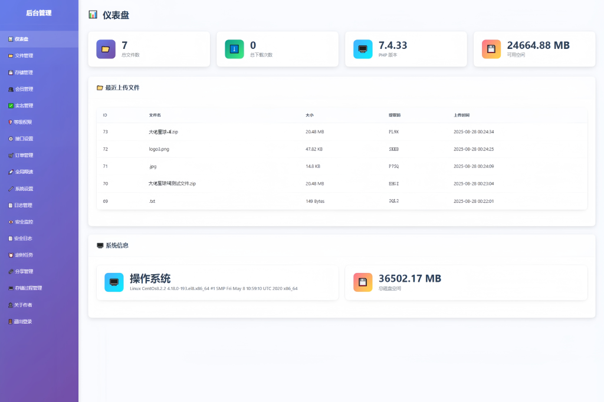Click the folder icon beside 最近上传文件 heading

pyautogui.click(x=100, y=88)
